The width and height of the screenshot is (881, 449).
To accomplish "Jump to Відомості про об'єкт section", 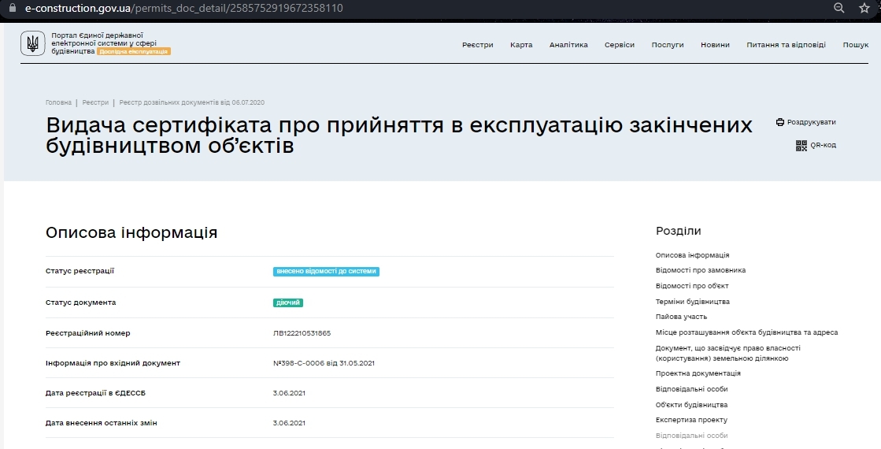I will click(692, 286).
